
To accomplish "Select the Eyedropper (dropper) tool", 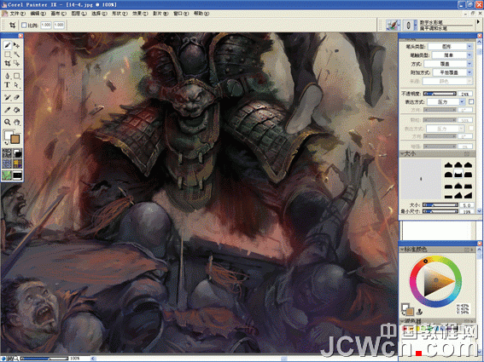I will click(8, 110).
